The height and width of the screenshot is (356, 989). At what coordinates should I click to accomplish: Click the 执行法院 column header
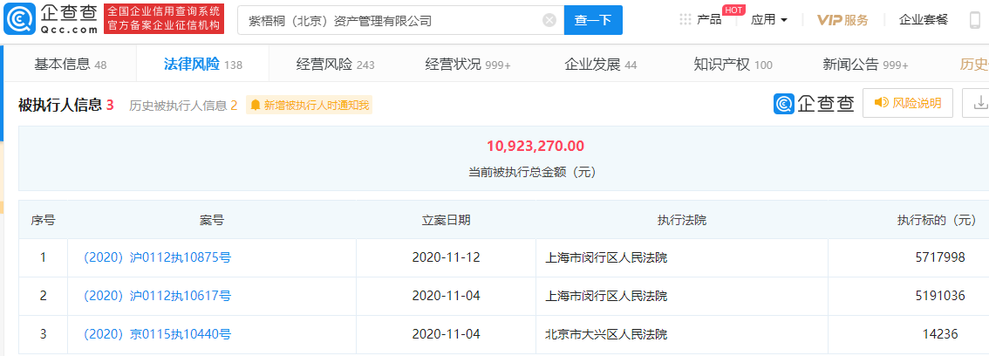pyautogui.click(x=682, y=220)
